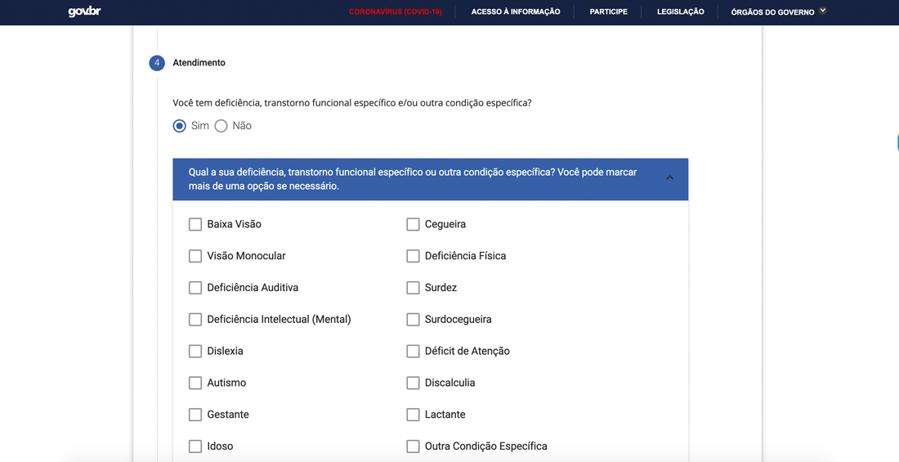
Task: Expand Órgãos do Governo dropdown arrow
Action: [x=823, y=11]
